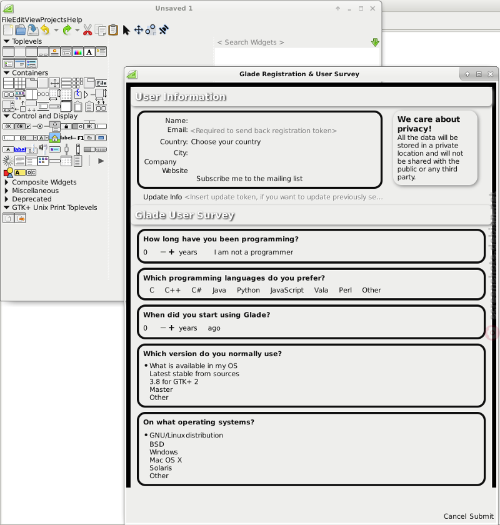Select Mac OS X operating system

click(x=166, y=460)
